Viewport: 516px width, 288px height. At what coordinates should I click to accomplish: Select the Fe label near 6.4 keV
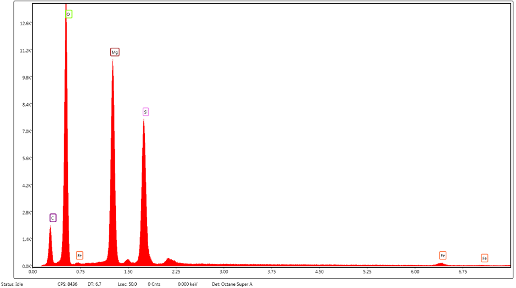pos(443,256)
